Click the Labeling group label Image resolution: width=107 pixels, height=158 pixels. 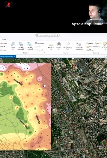coord(96,53)
